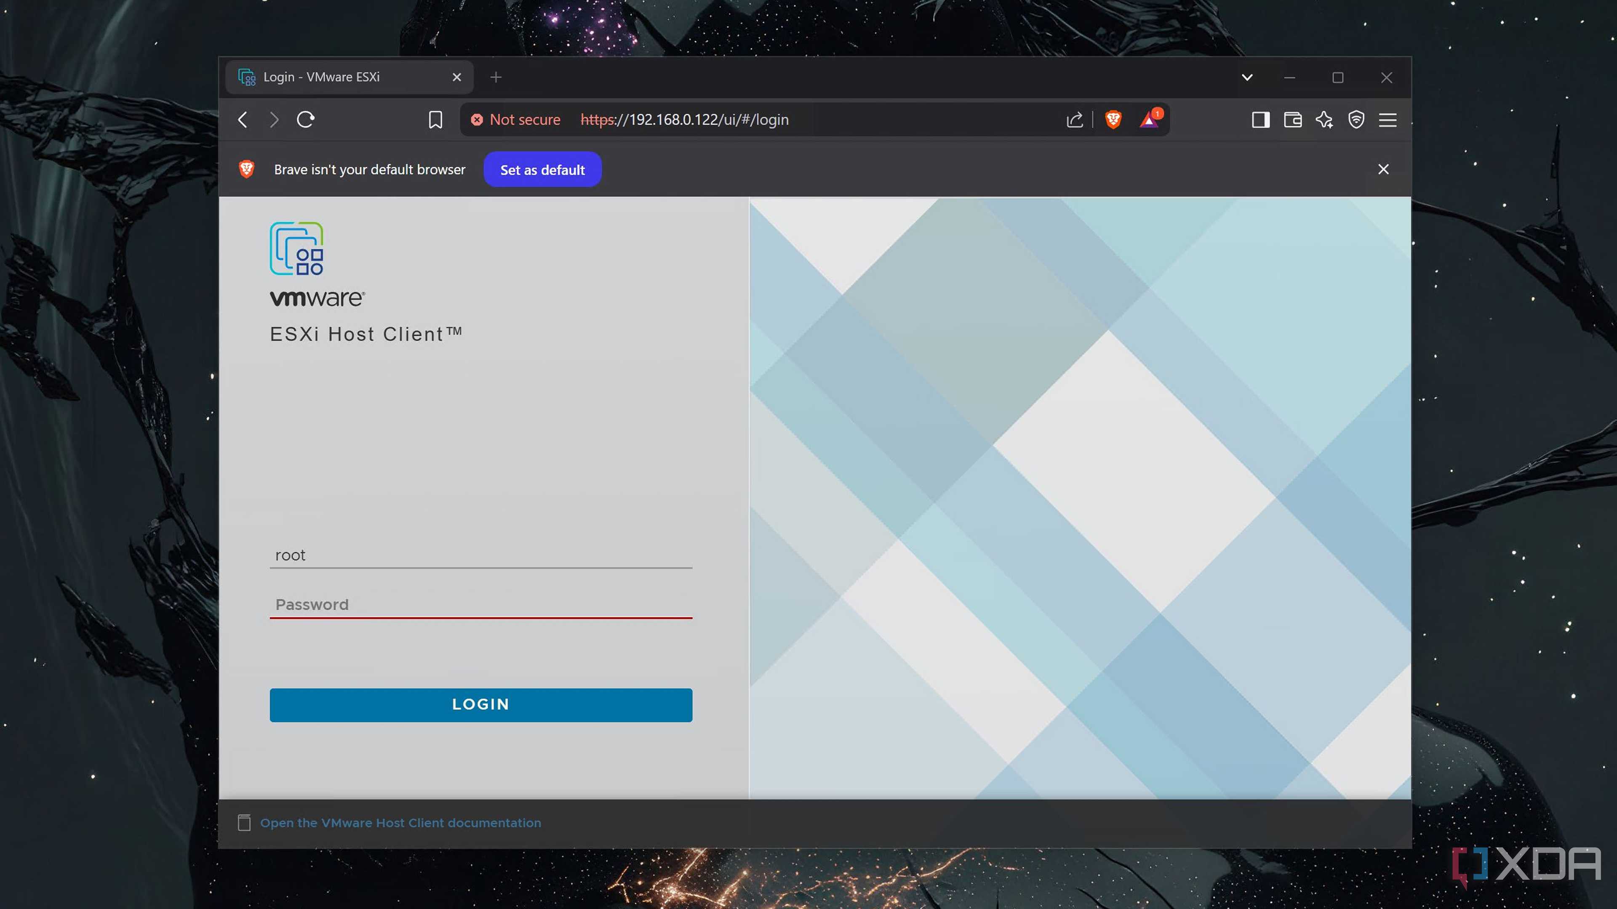
Task: Reload the ESXi login page
Action: tap(306, 119)
